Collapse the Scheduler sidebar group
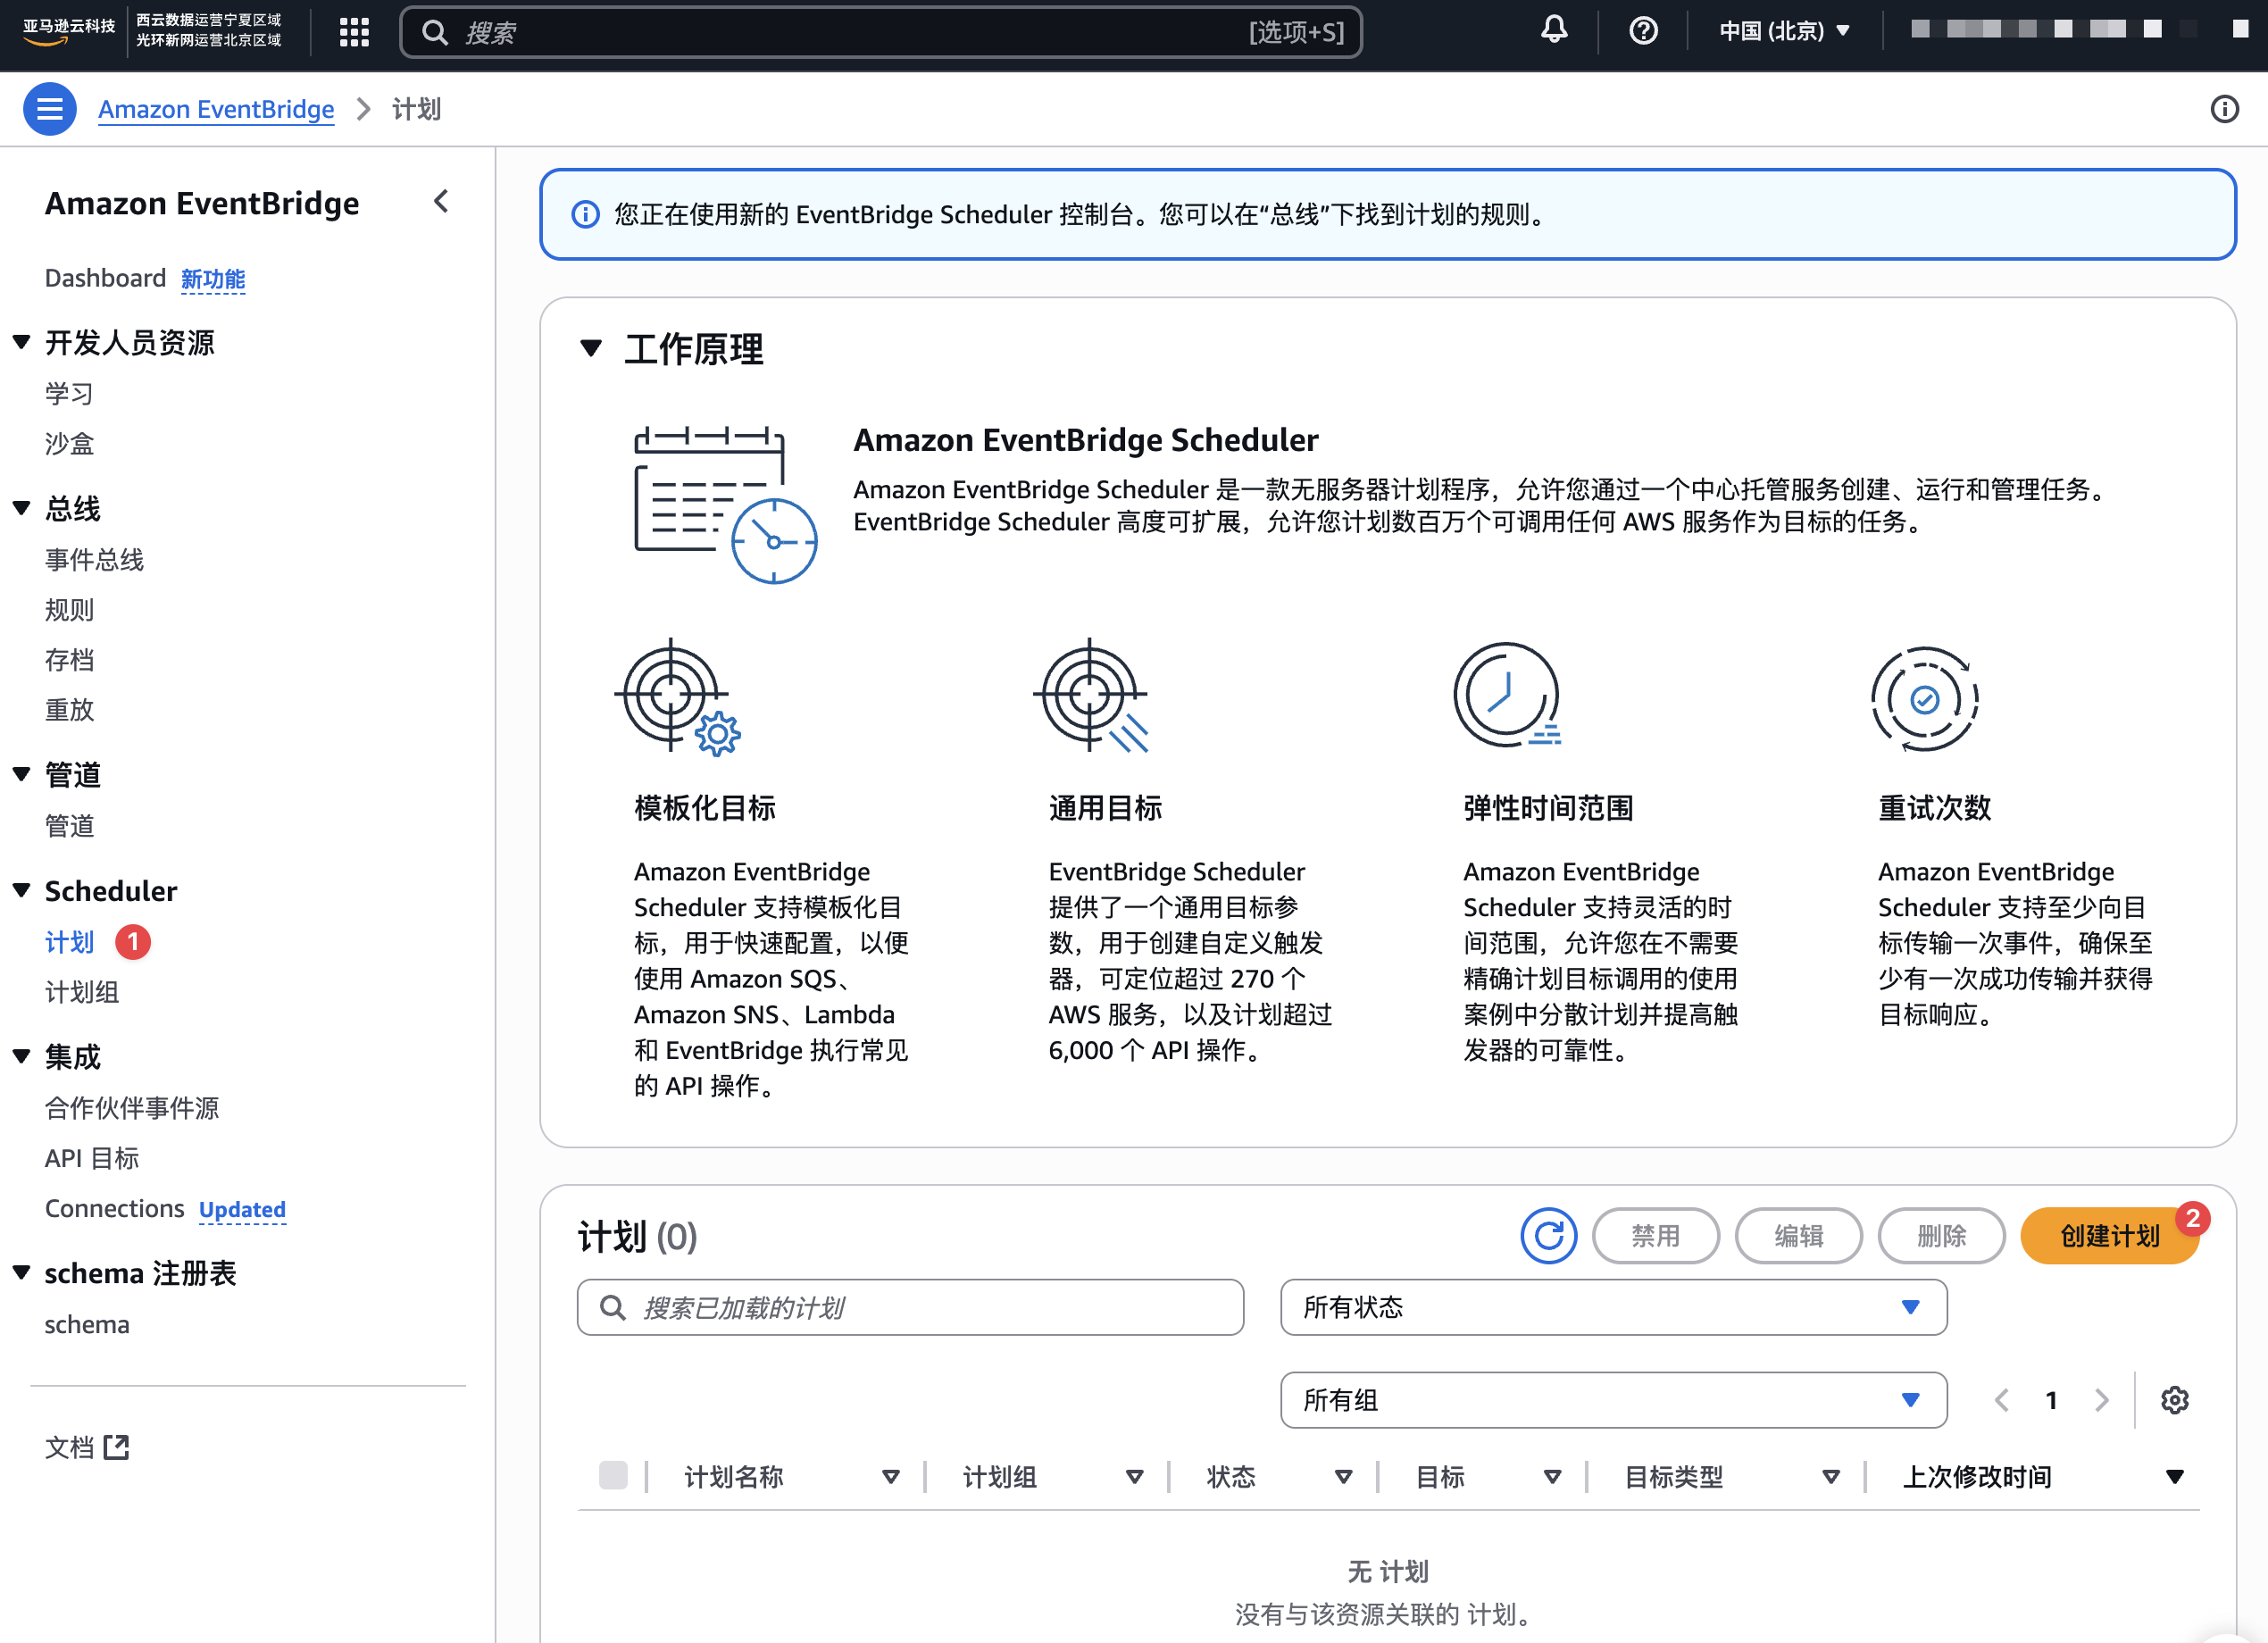The image size is (2268, 1643). (21, 891)
